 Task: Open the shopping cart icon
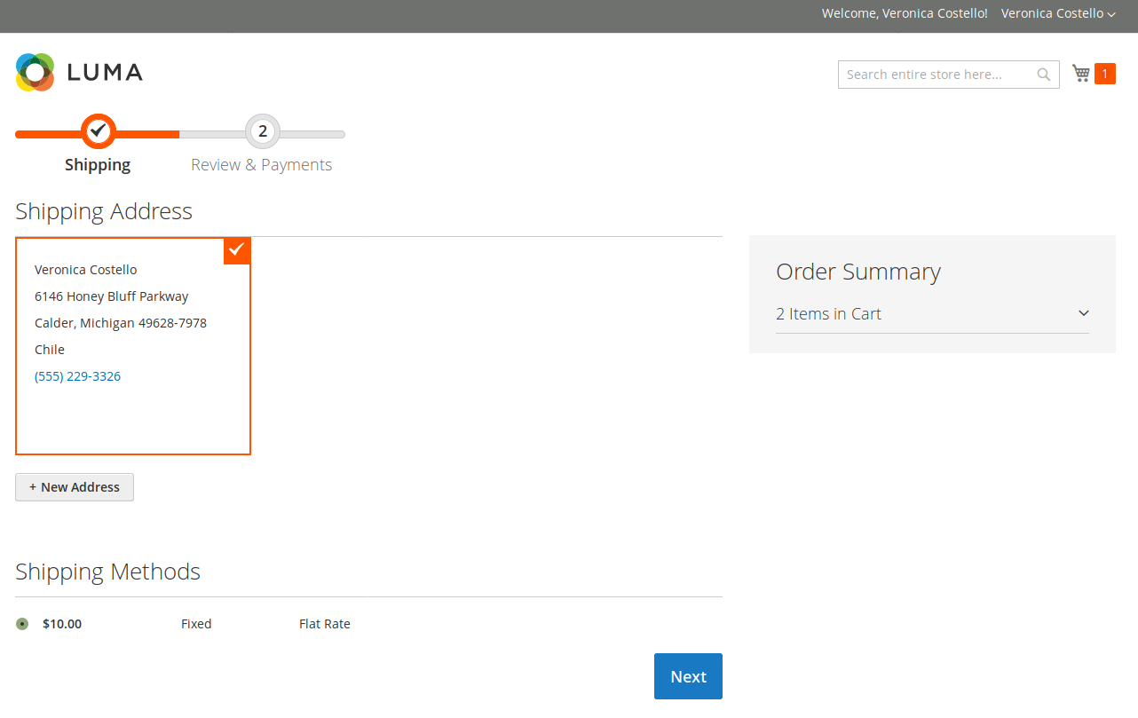(x=1080, y=74)
